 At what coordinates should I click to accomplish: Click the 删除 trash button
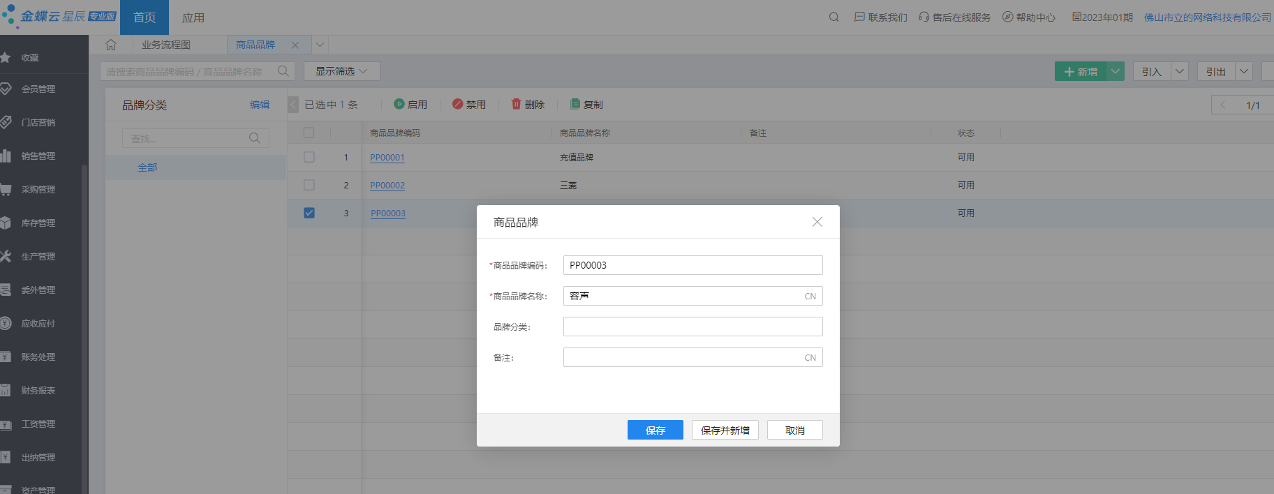coord(528,104)
